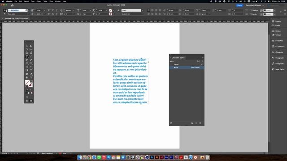
Task: Select the Selection arrow tool
Action: (x=27, y=46)
